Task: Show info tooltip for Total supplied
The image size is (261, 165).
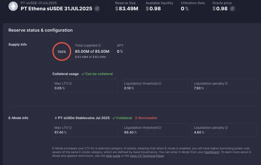Action: pyautogui.click(x=99, y=45)
